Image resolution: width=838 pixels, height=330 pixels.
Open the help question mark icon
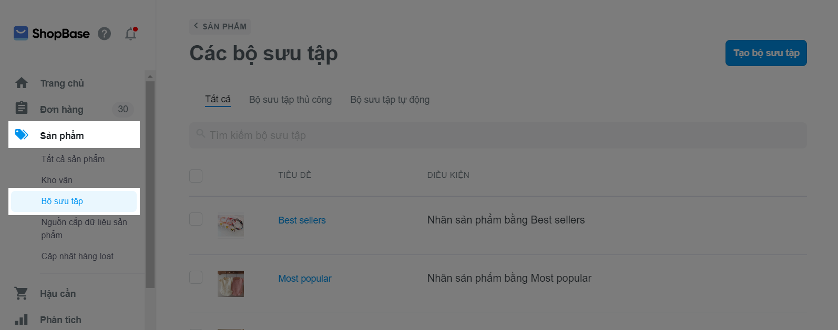tap(105, 34)
